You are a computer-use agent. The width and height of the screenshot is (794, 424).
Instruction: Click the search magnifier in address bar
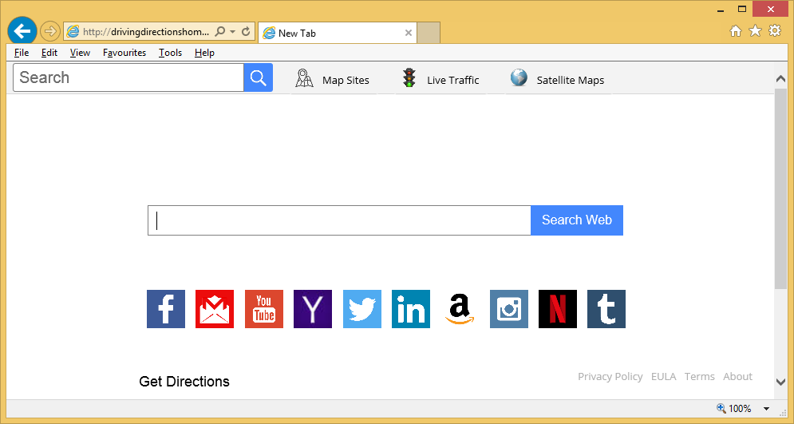219,31
